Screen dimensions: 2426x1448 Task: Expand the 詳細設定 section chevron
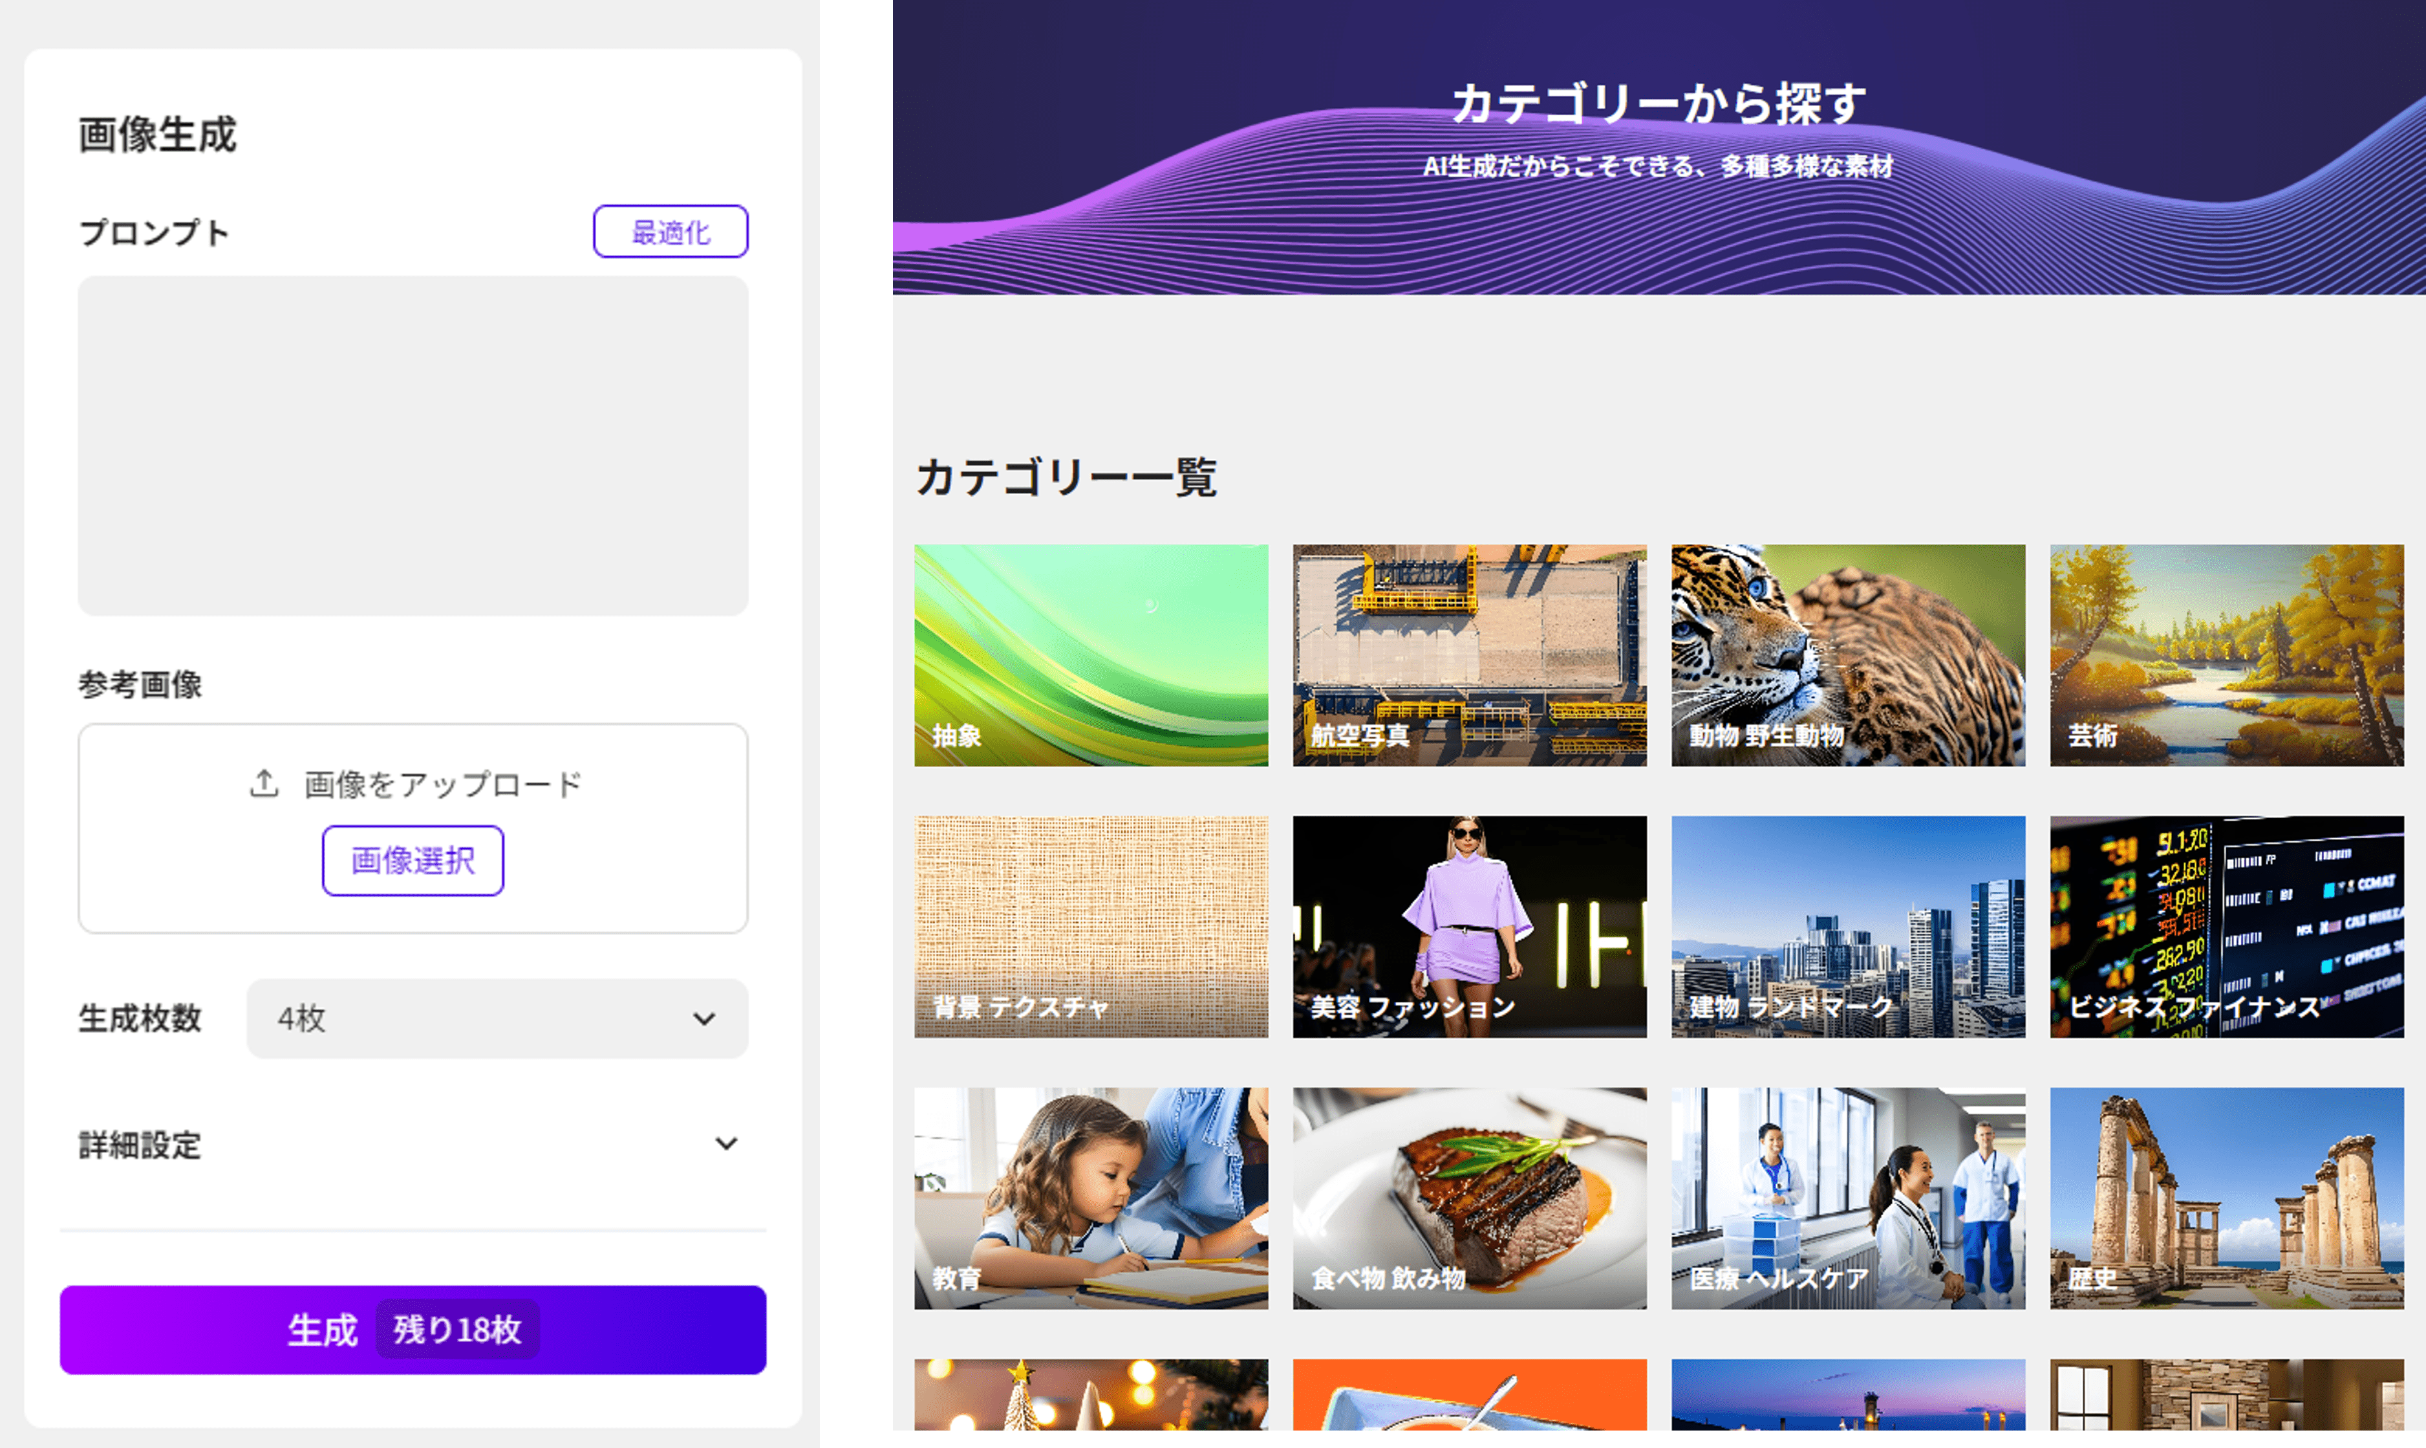[x=725, y=1143]
